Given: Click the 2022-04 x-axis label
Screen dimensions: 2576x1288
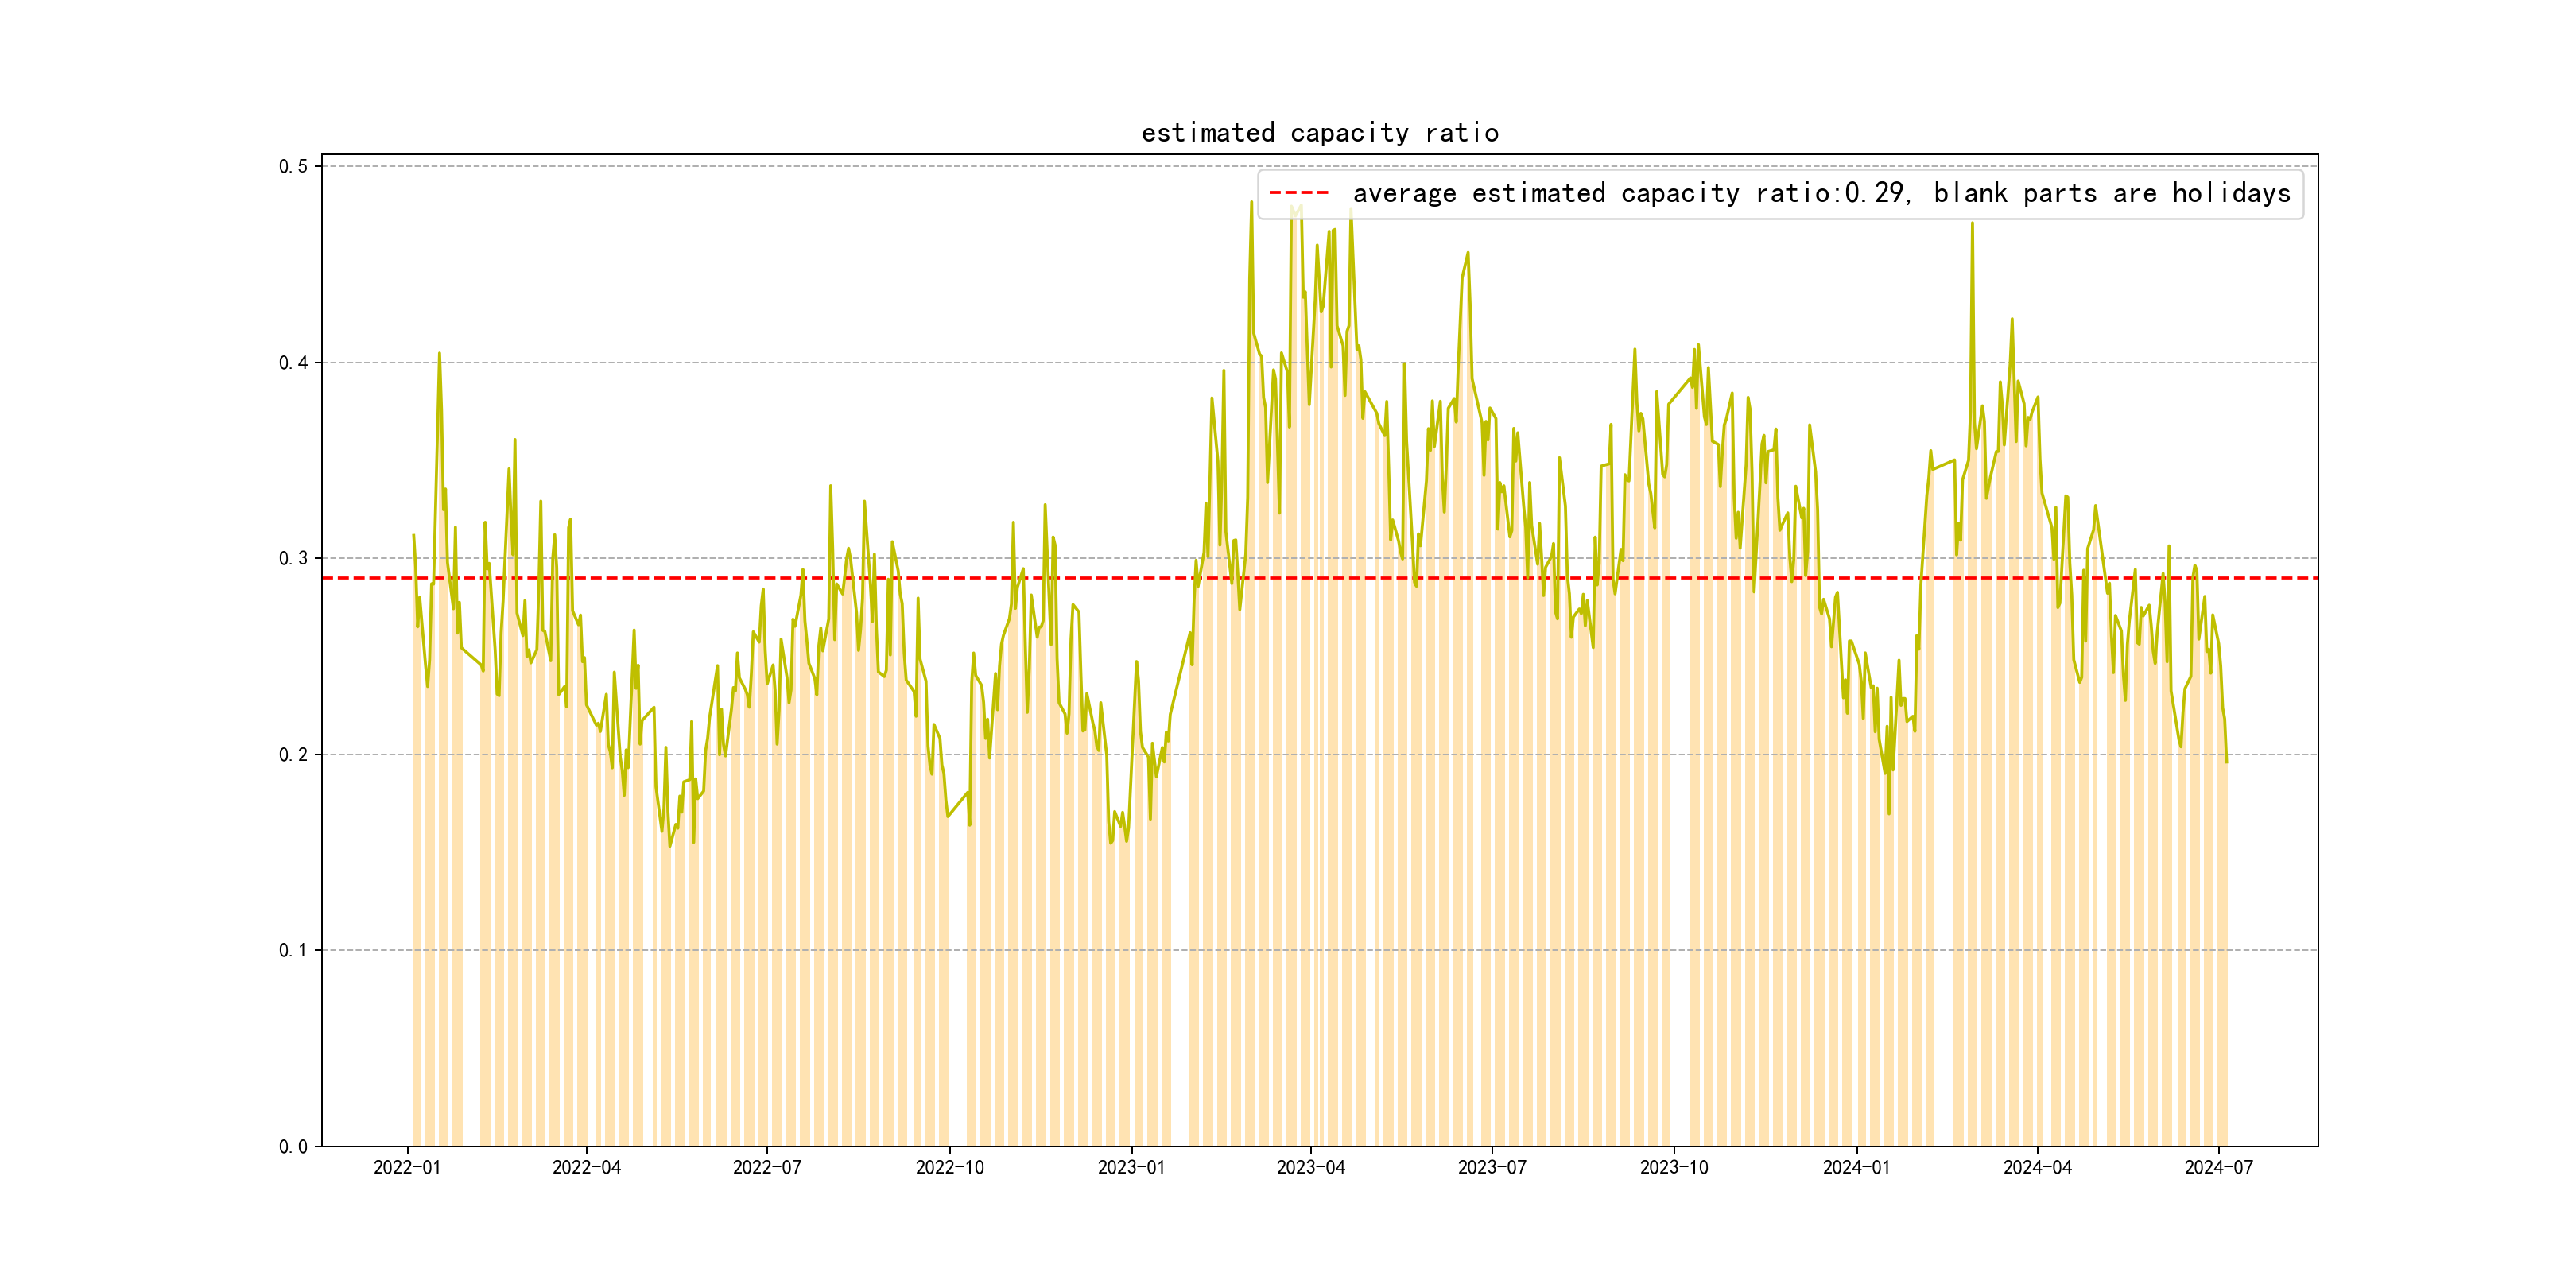Looking at the screenshot, I should pyautogui.click(x=586, y=1167).
